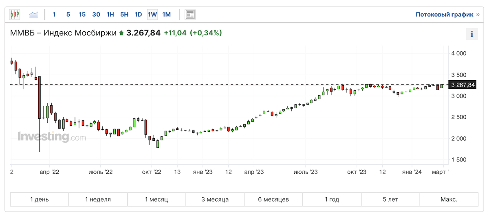Click the 1 500 price axis label
Viewport: 489px width, 218px height.
click(458, 159)
